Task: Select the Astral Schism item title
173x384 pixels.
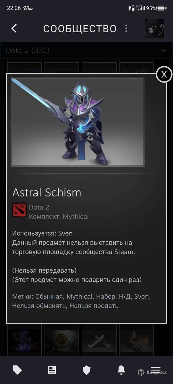Action: (47, 192)
